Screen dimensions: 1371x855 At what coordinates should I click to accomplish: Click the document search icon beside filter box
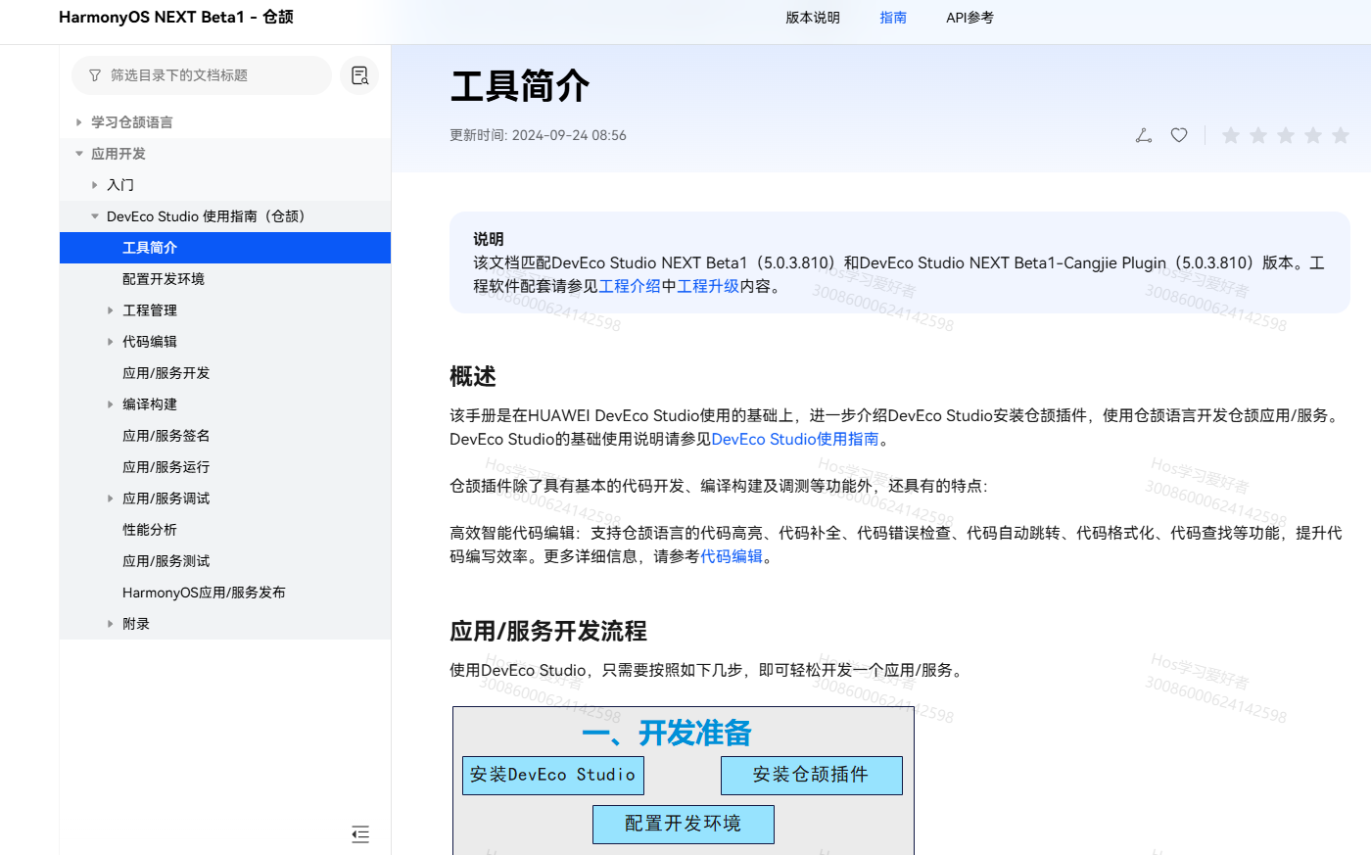pos(359,75)
